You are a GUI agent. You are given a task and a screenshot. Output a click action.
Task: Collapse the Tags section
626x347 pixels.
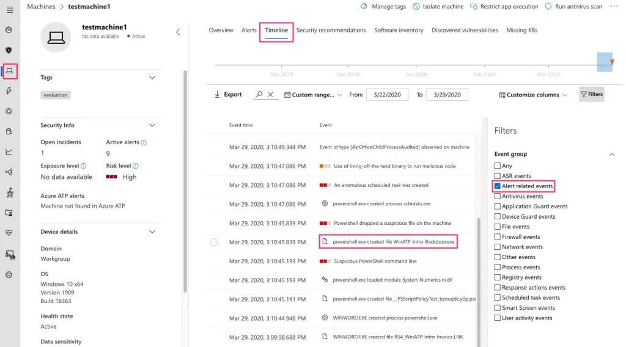(152, 78)
